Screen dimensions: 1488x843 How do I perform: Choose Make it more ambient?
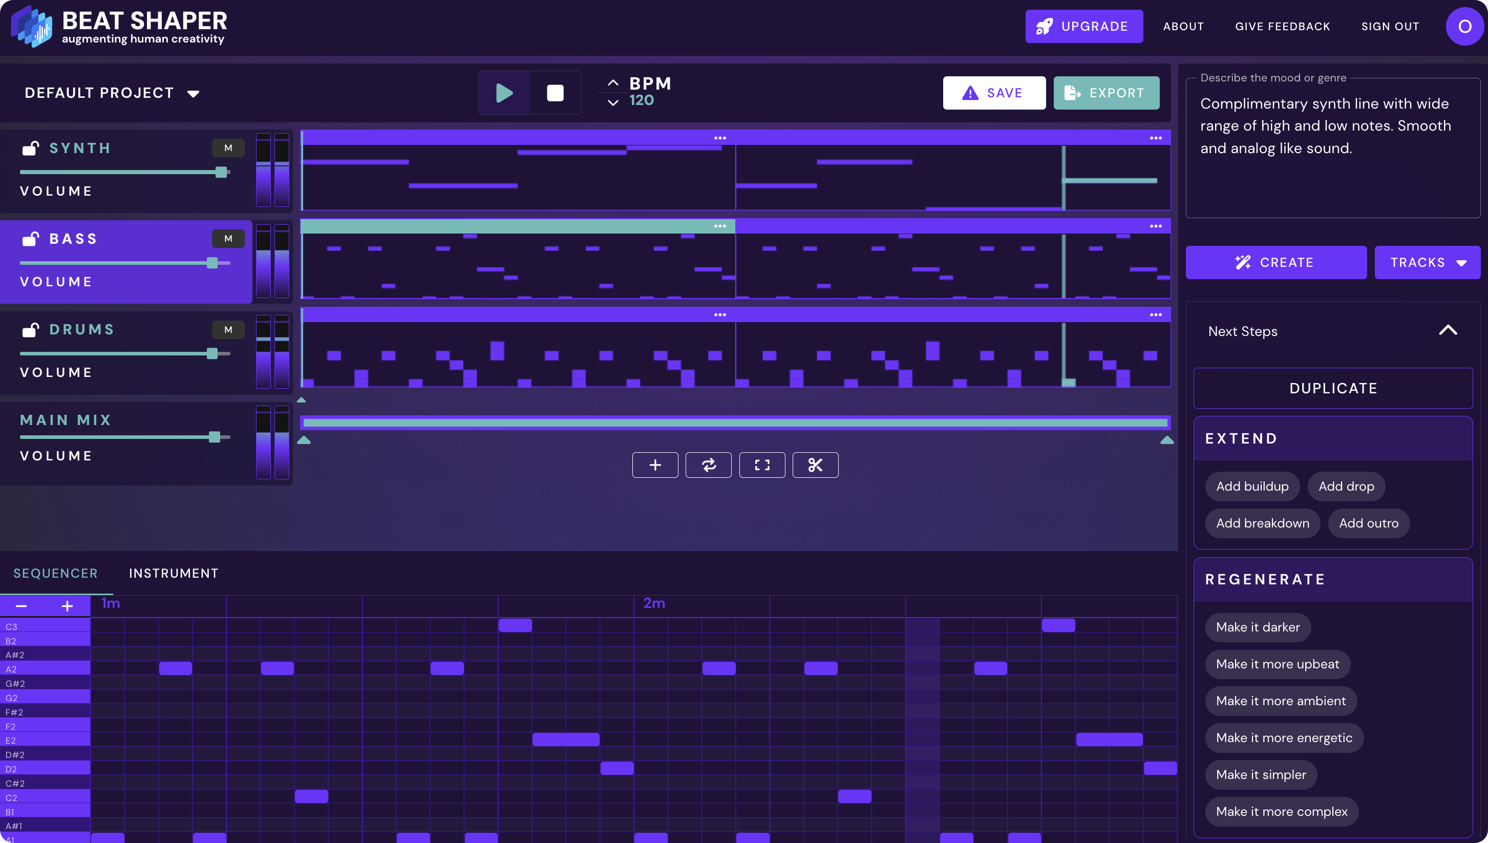(1281, 701)
